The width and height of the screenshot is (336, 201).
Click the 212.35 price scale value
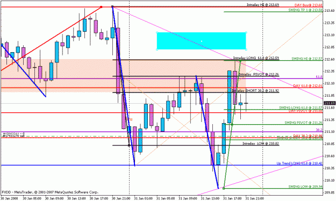(330, 71)
